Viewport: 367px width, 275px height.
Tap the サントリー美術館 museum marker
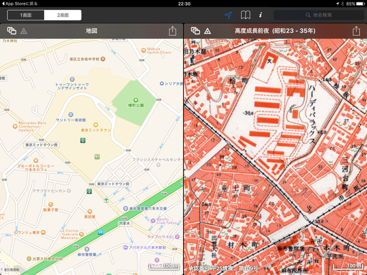[x=71, y=115]
